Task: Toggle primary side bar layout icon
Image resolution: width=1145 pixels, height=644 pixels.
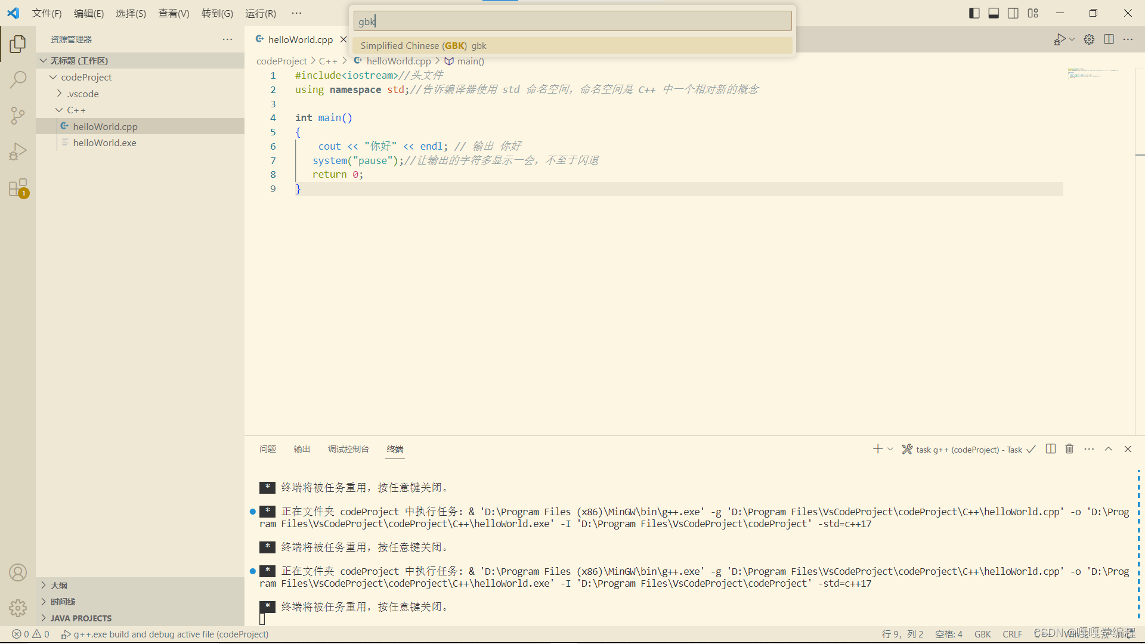Action: tap(974, 13)
